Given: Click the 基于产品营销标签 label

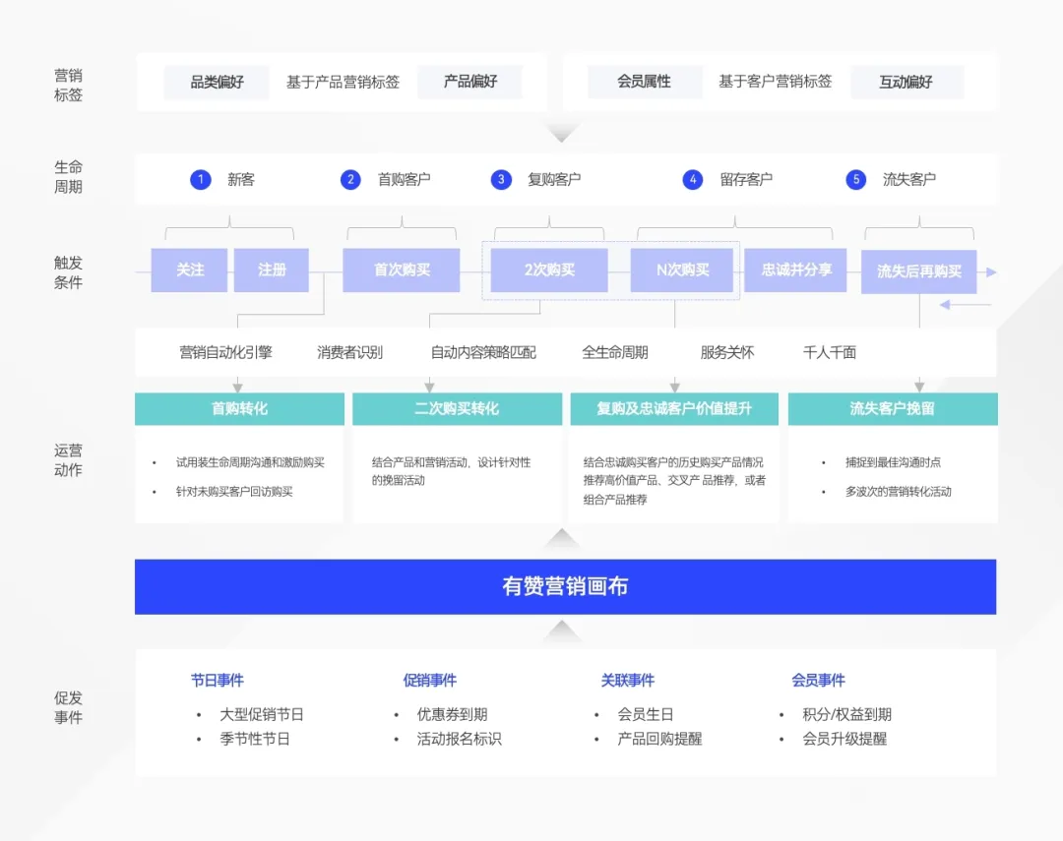Looking at the screenshot, I should tap(344, 82).
